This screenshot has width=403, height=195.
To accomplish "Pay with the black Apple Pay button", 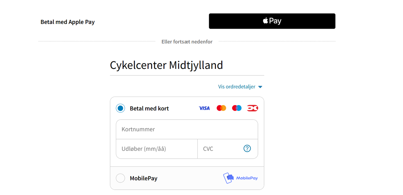I will 272,21.
